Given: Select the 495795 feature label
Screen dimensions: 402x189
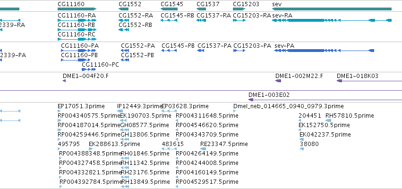Looking at the screenshot, I should point(69,144).
